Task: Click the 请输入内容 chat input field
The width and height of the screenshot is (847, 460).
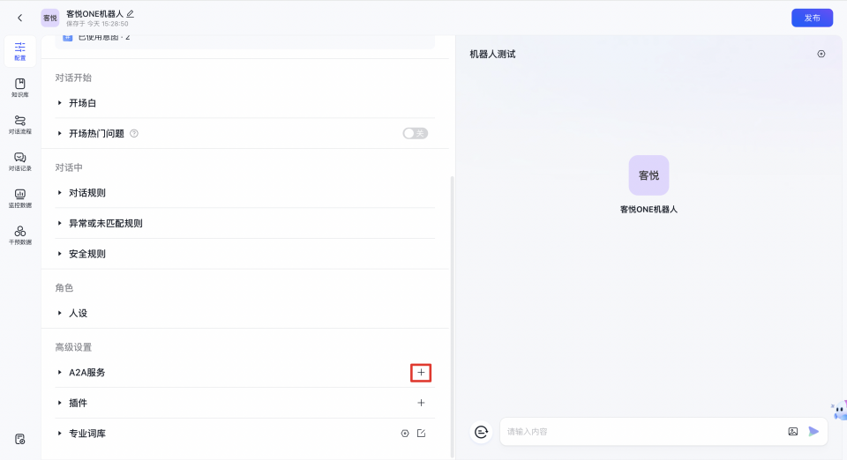Action: point(643,432)
